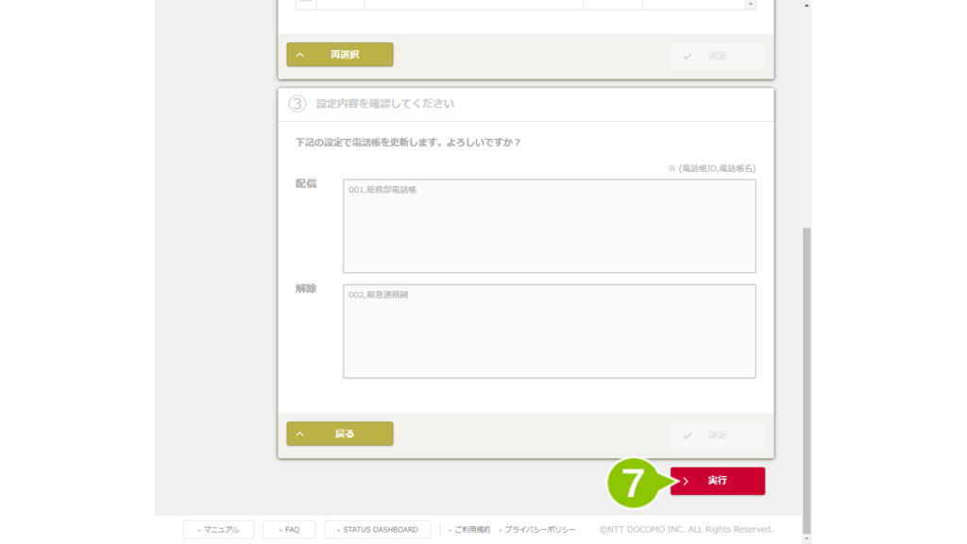Click the 下記の設定で電話帳を更新します confirmation text
The width and height of the screenshot is (967, 544).
tap(408, 143)
